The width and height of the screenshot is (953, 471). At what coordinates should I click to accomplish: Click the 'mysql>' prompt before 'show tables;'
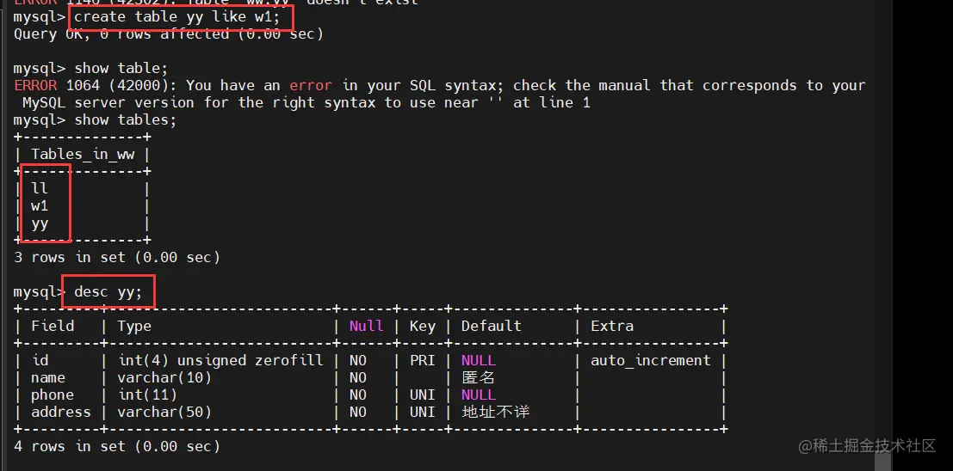40,119
